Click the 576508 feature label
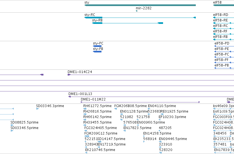 [130, 122]
